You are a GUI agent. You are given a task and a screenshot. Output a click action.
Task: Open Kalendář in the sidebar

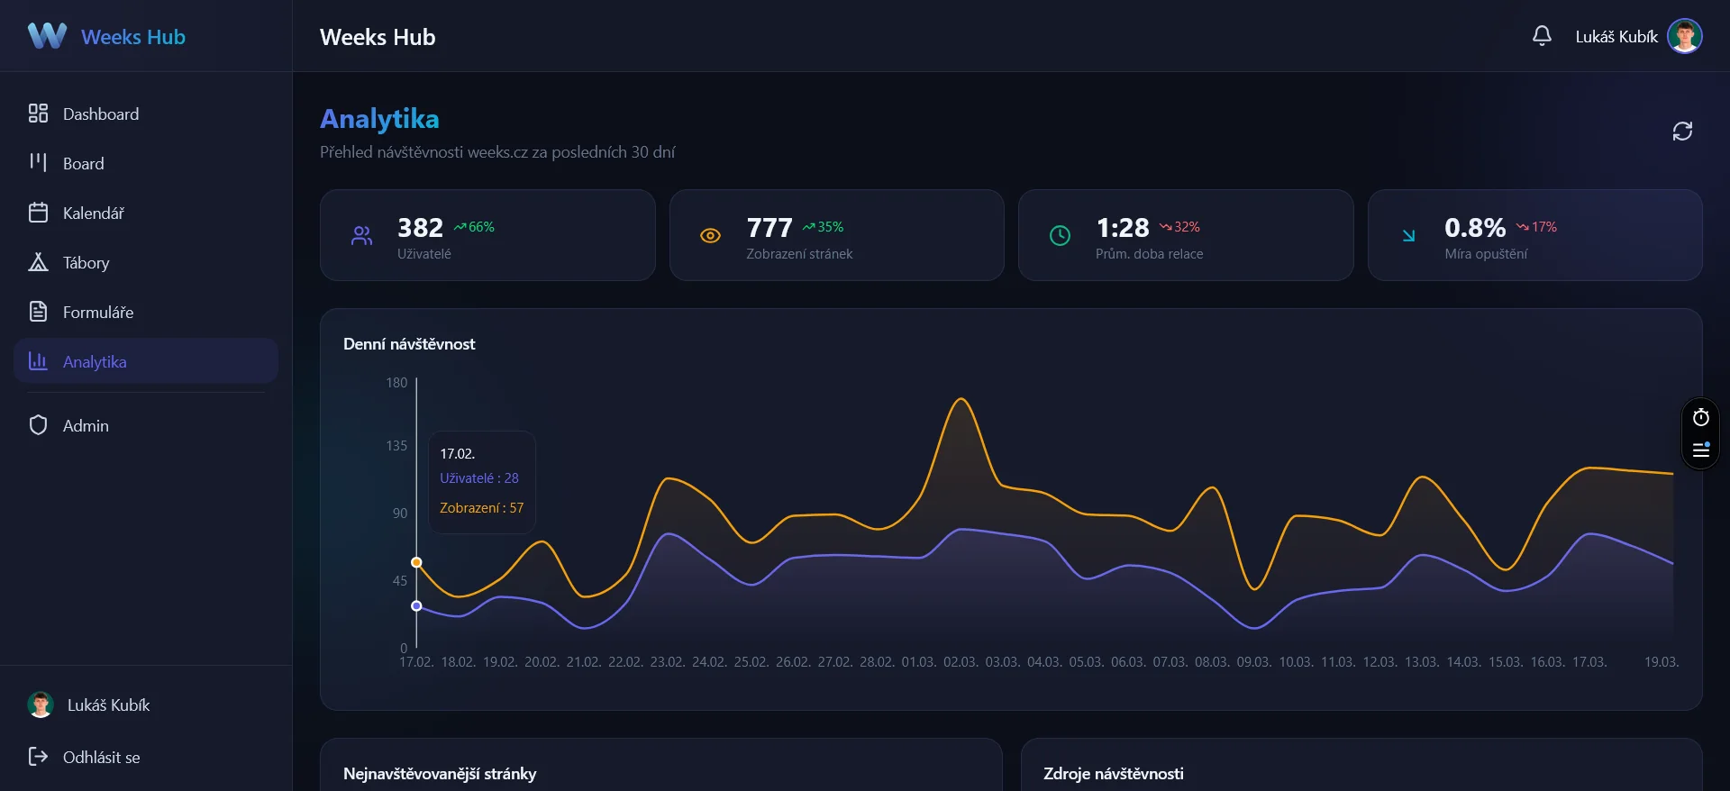tap(145, 213)
